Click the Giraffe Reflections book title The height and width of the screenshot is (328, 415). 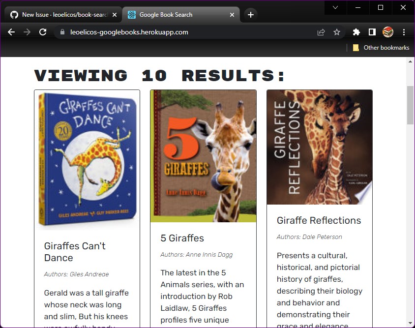(319, 220)
